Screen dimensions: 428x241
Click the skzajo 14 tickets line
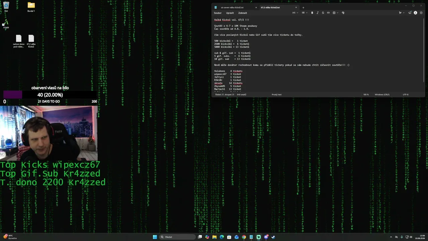(x=228, y=83)
